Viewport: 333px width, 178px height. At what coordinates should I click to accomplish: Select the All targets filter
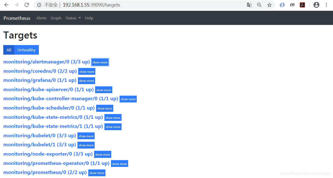[x=9, y=50]
